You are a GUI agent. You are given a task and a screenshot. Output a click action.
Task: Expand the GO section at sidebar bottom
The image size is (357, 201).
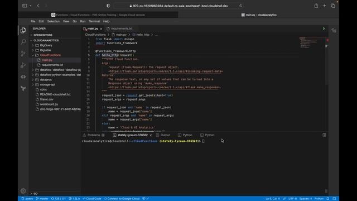(x=35, y=194)
